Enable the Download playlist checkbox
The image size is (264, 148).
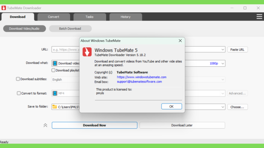[x=53, y=70]
